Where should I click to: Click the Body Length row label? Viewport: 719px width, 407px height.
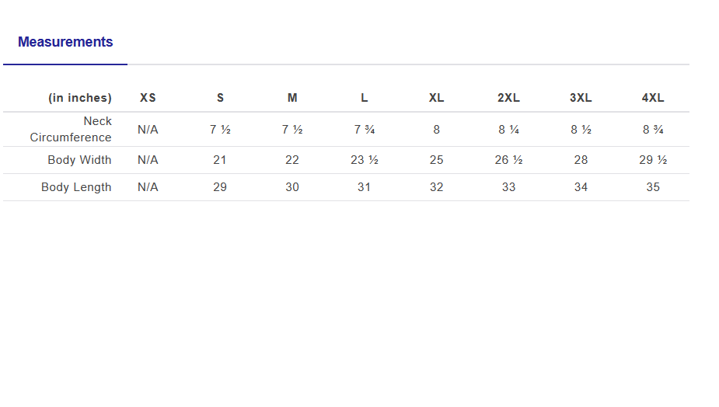point(76,187)
